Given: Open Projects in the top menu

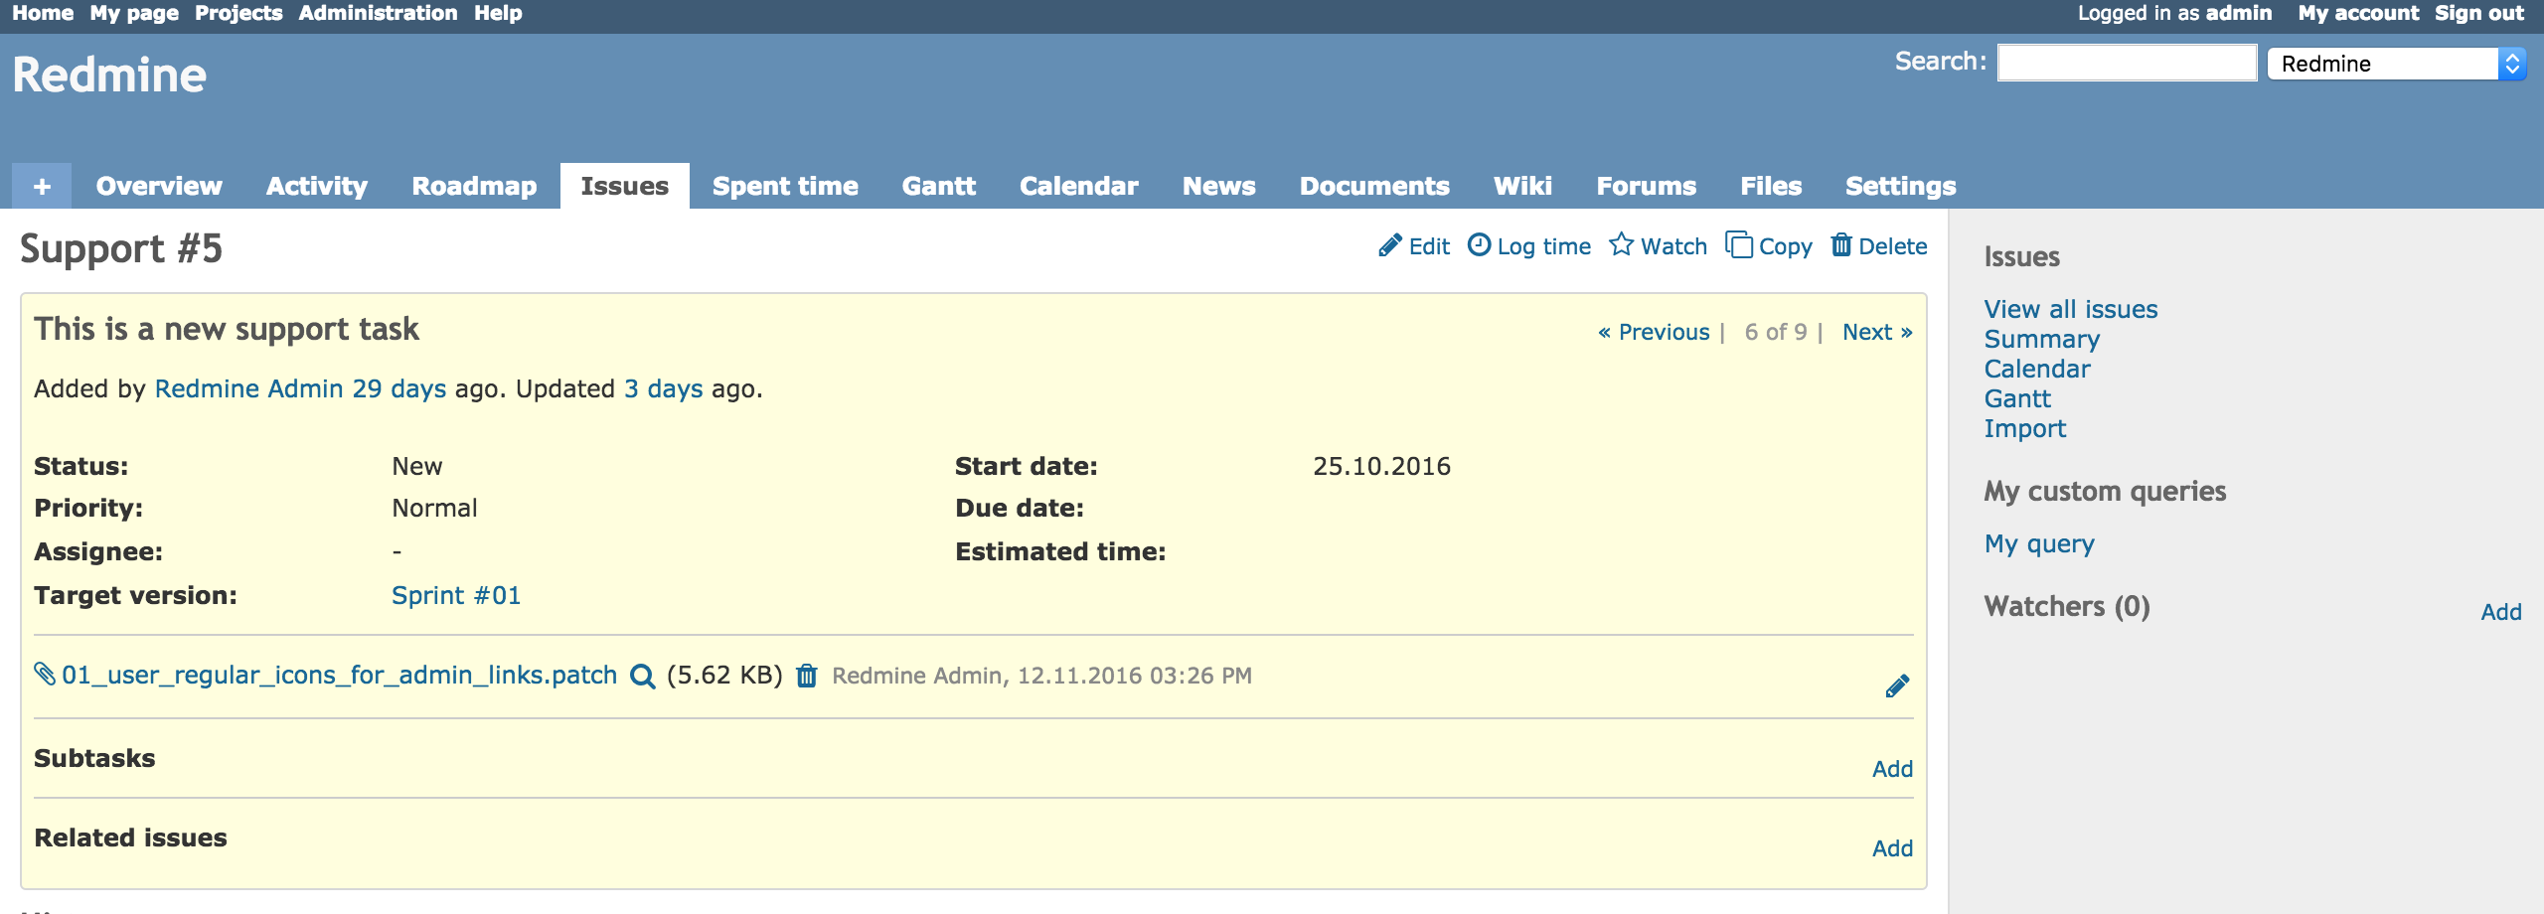Looking at the screenshot, I should click(238, 13).
